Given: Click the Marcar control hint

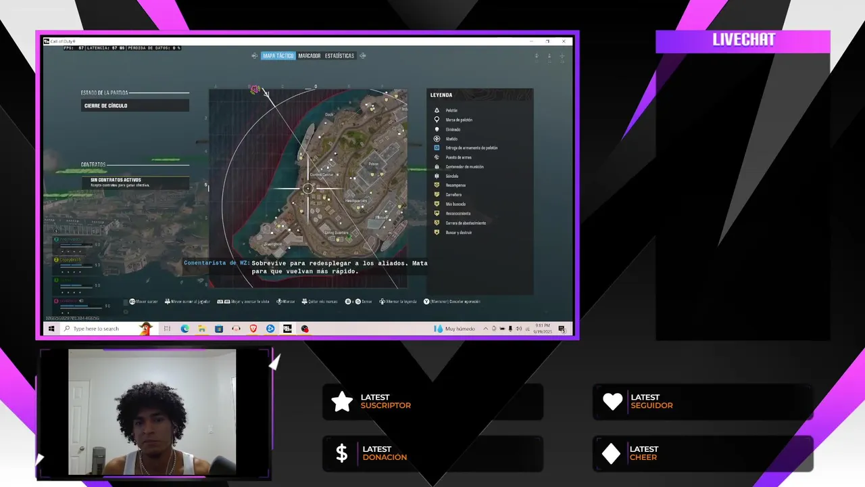Looking at the screenshot, I should coord(285,302).
